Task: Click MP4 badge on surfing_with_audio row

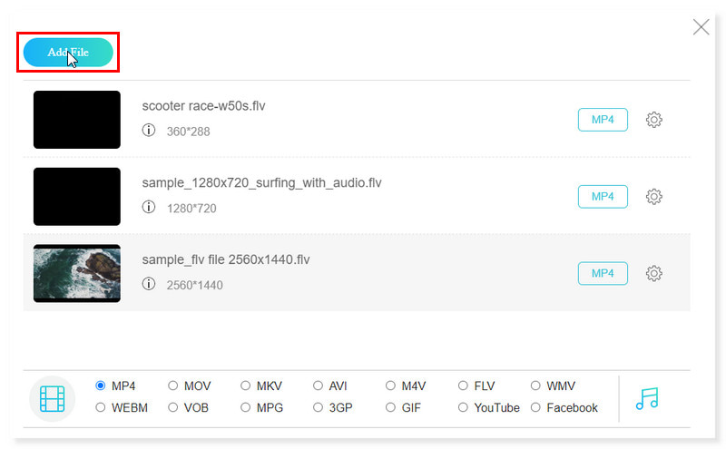Action: click(603, 196)
